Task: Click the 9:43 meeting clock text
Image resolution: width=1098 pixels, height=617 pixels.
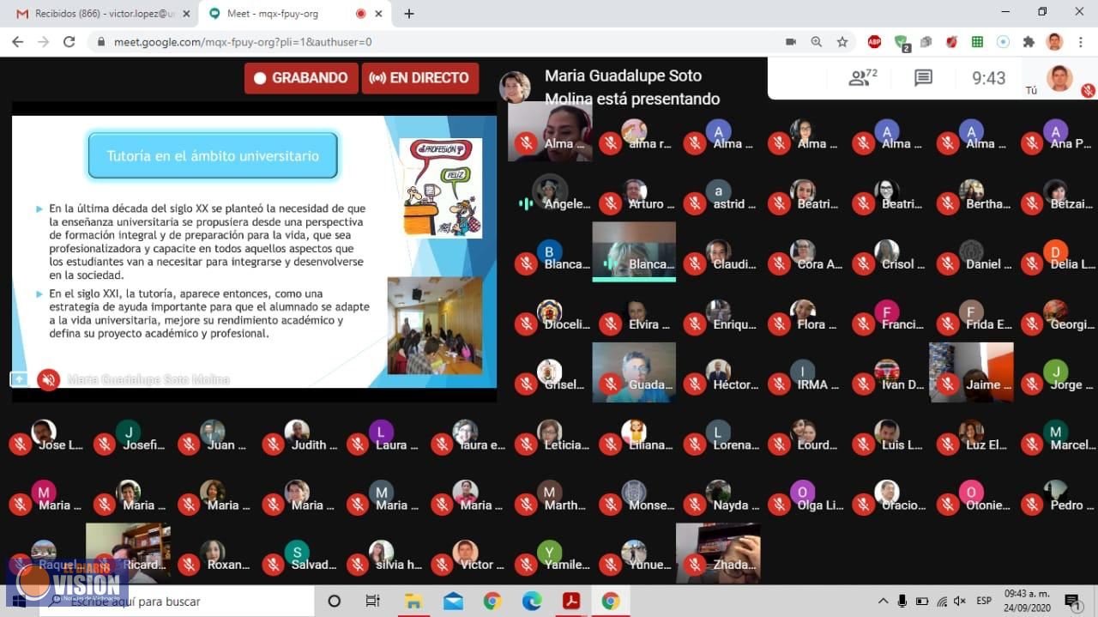Action: (988, 78)
